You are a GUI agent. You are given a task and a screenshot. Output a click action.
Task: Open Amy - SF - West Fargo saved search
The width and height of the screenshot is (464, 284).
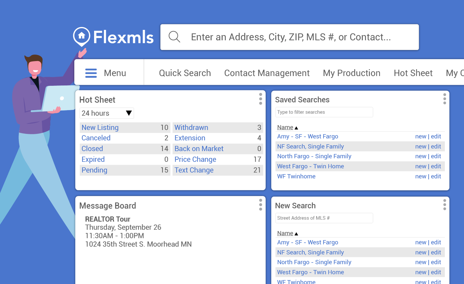308,136
